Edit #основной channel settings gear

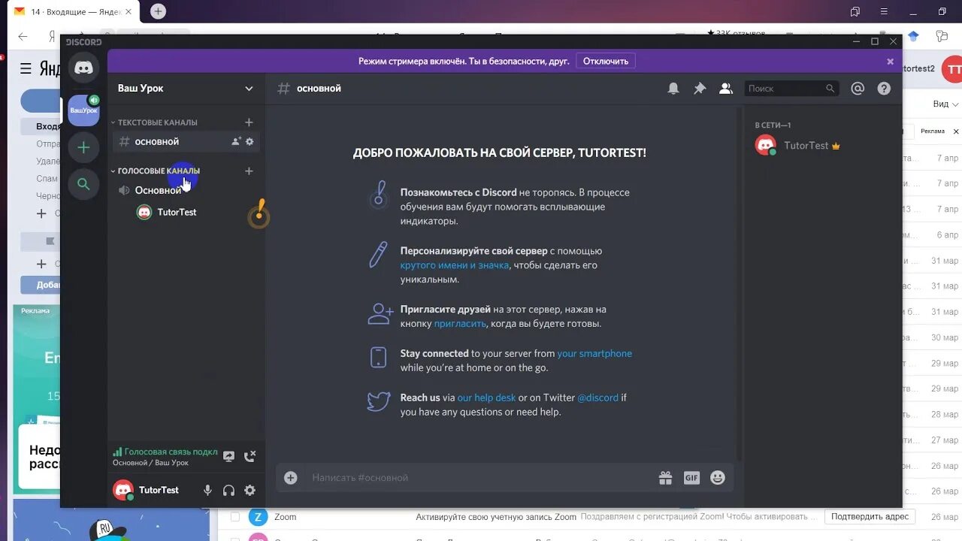[250, 141]
